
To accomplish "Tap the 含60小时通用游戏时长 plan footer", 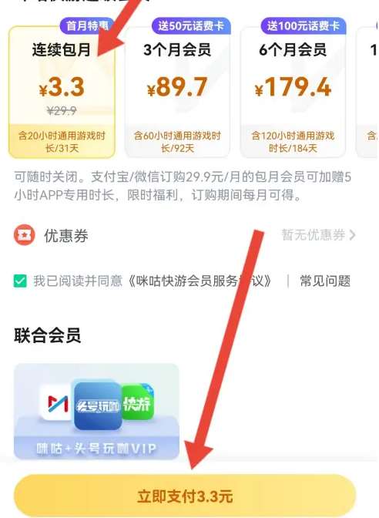I will coord(177,142).
